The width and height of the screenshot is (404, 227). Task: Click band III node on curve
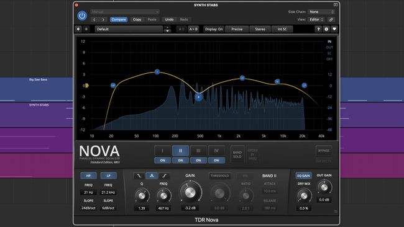click(242, 78)
